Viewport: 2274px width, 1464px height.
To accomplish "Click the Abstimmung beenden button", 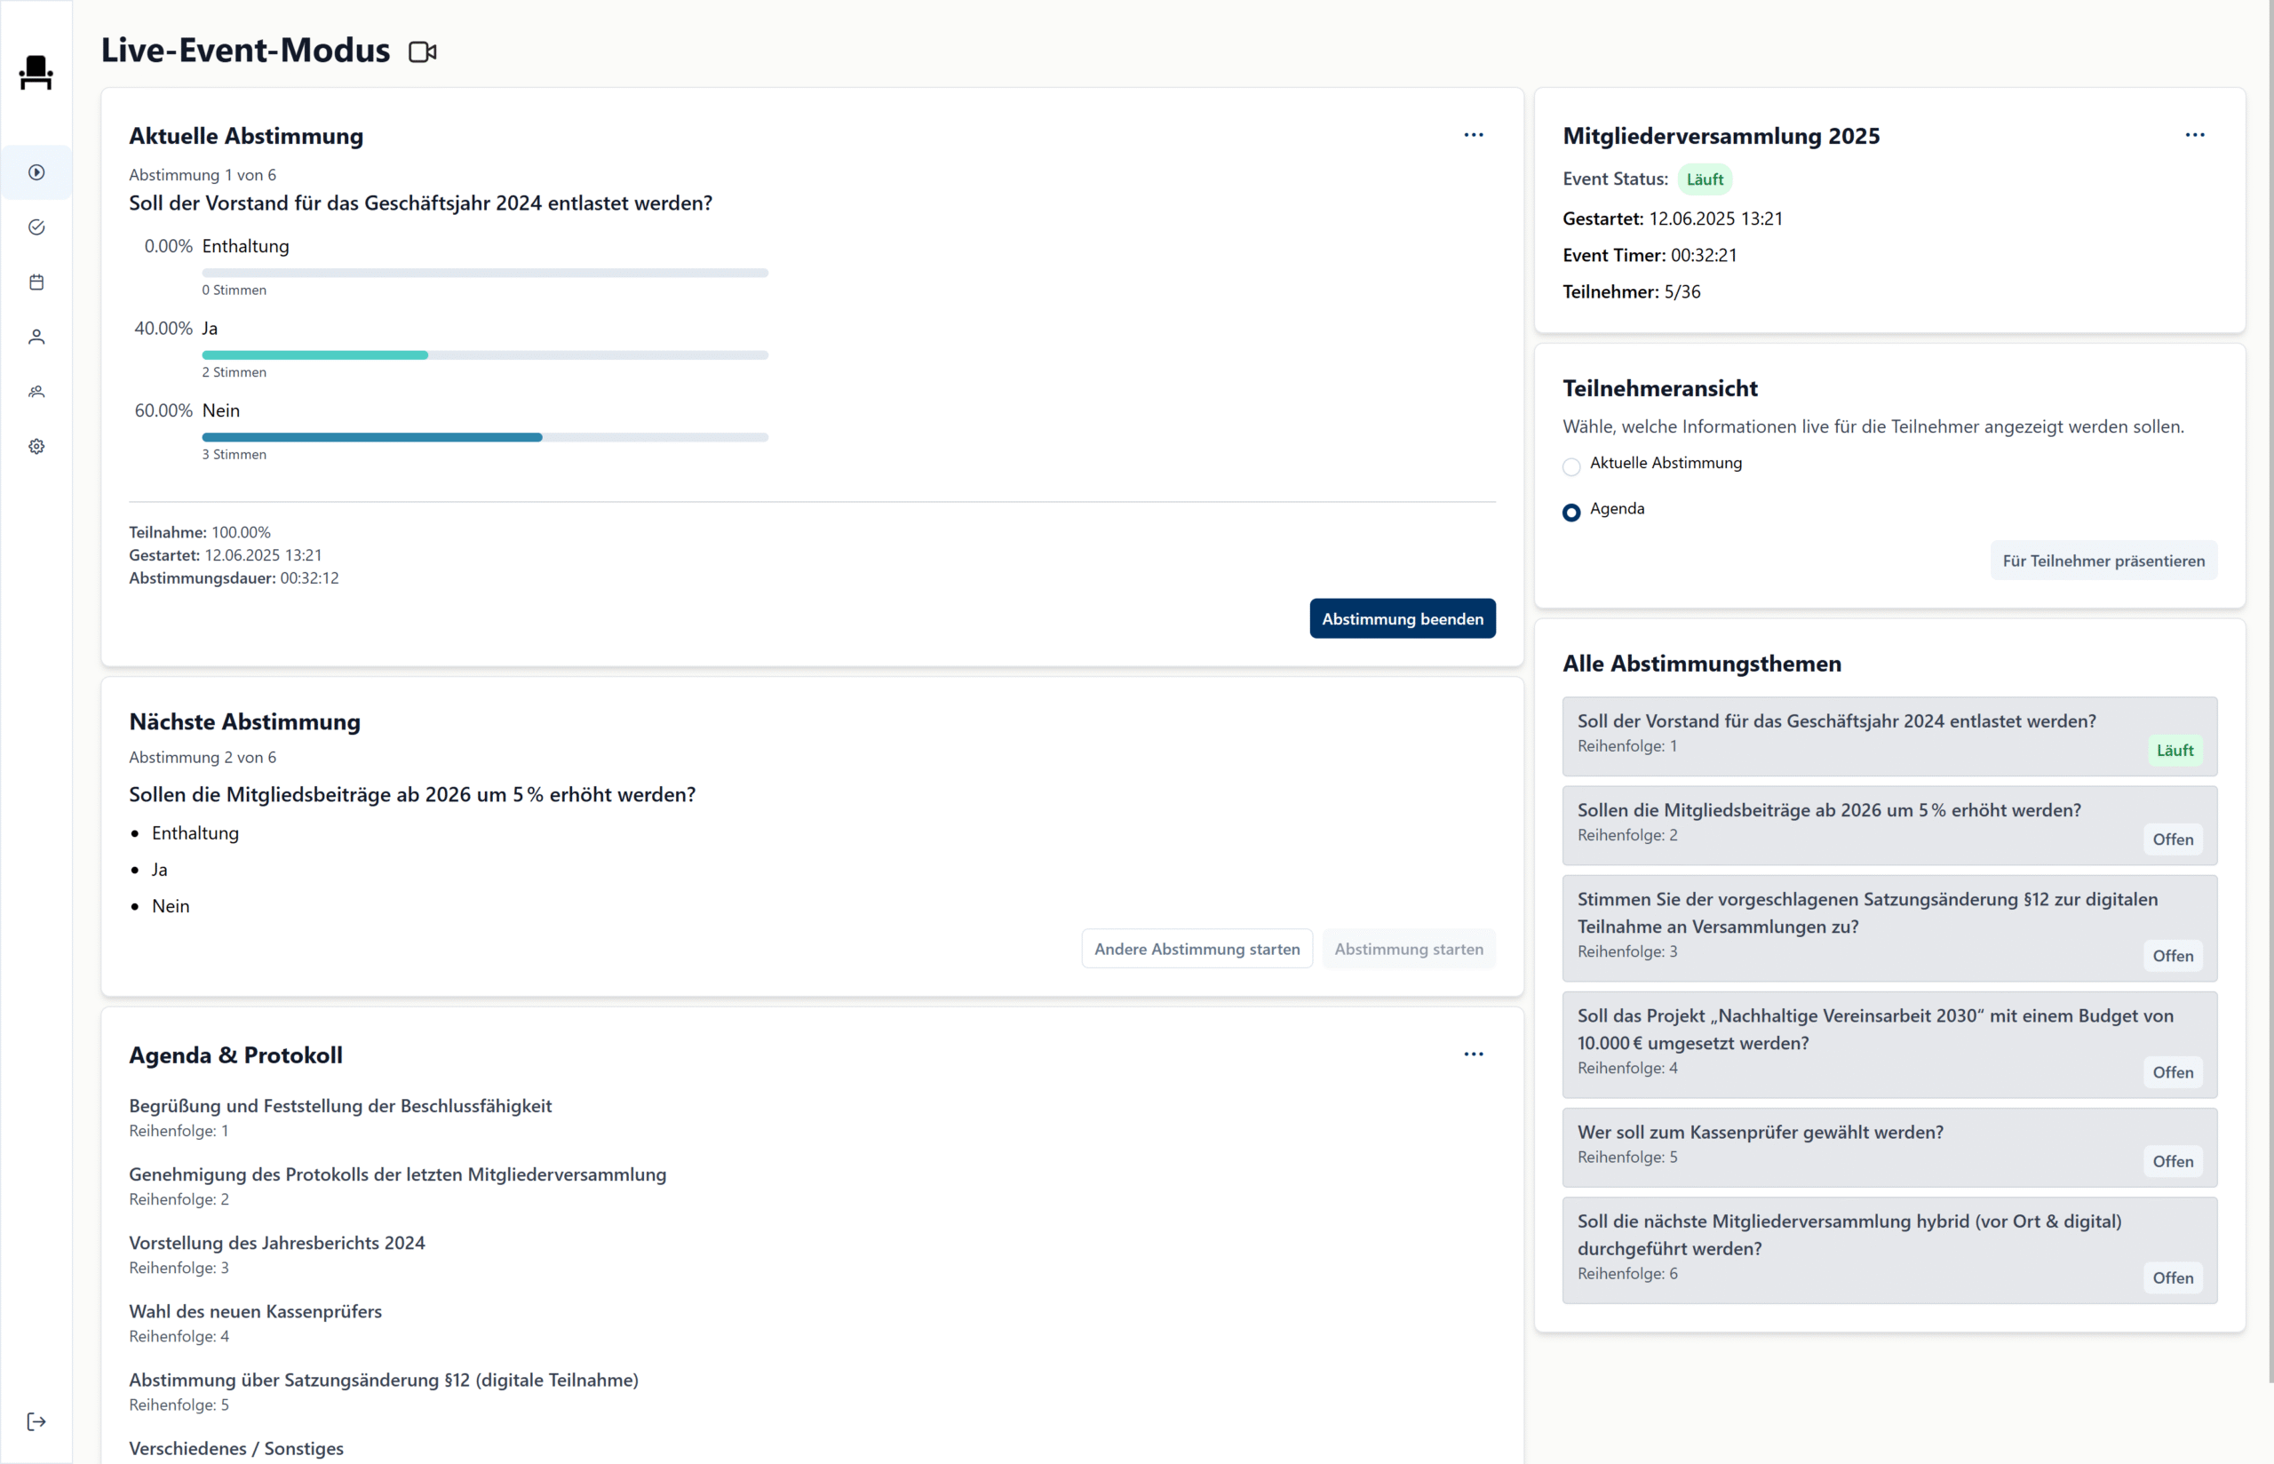I will 1402,619.
